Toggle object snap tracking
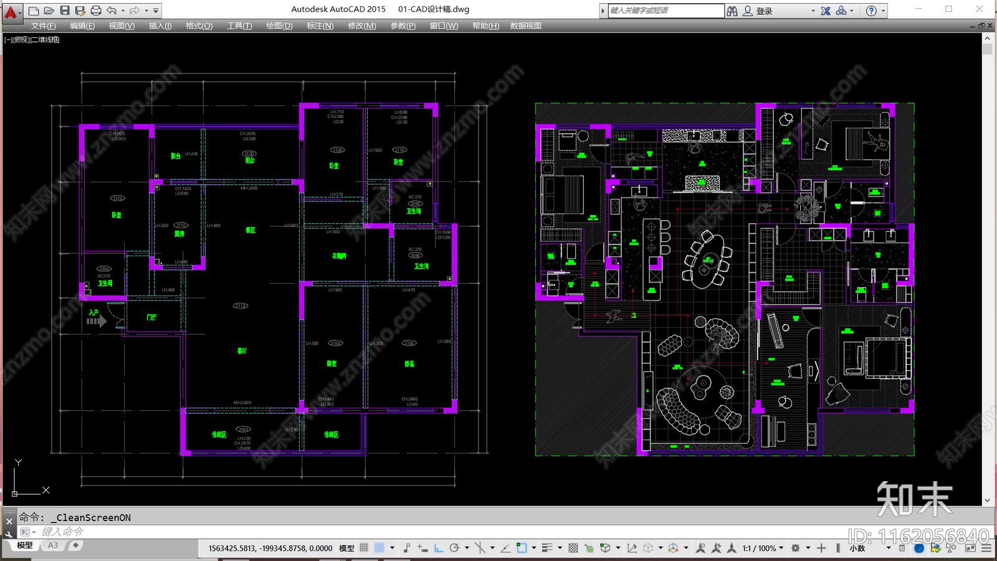Viewport: 997px width, 561px height. (505, 549)
